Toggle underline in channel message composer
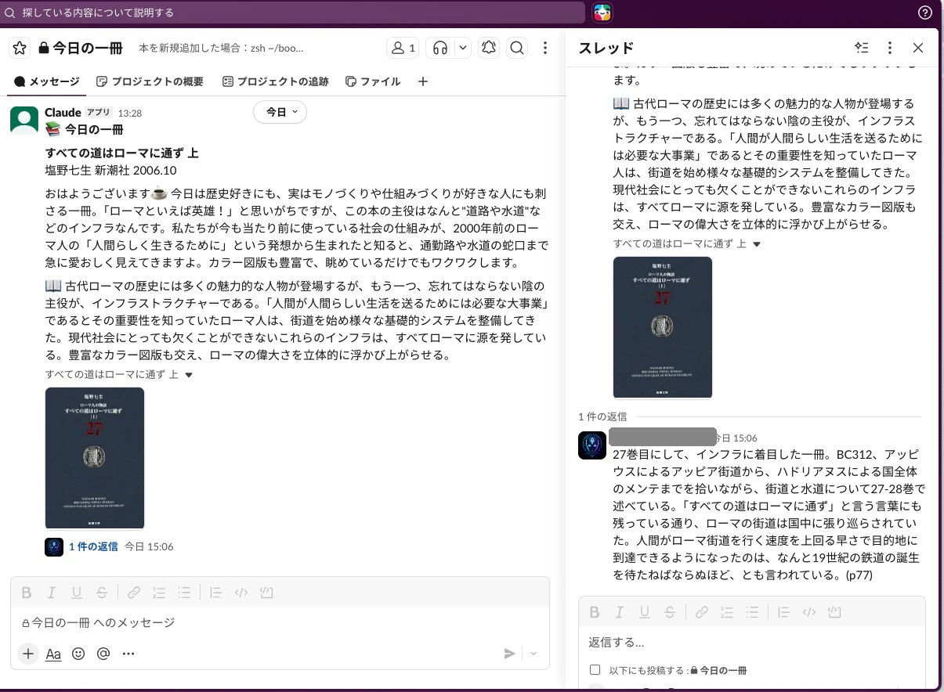Screen dimensions: 944x692 (77, 593)
